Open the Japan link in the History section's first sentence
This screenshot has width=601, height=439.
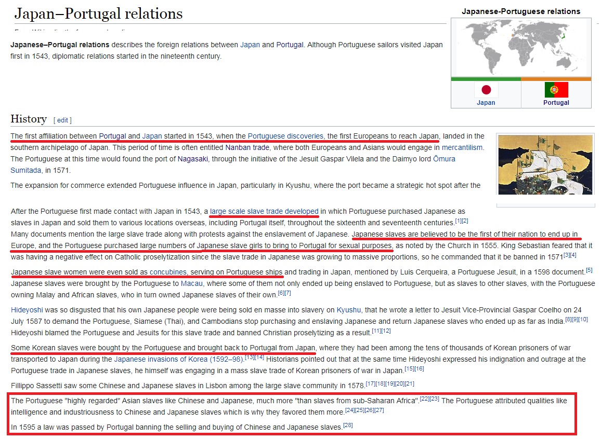tap(152, 136)
